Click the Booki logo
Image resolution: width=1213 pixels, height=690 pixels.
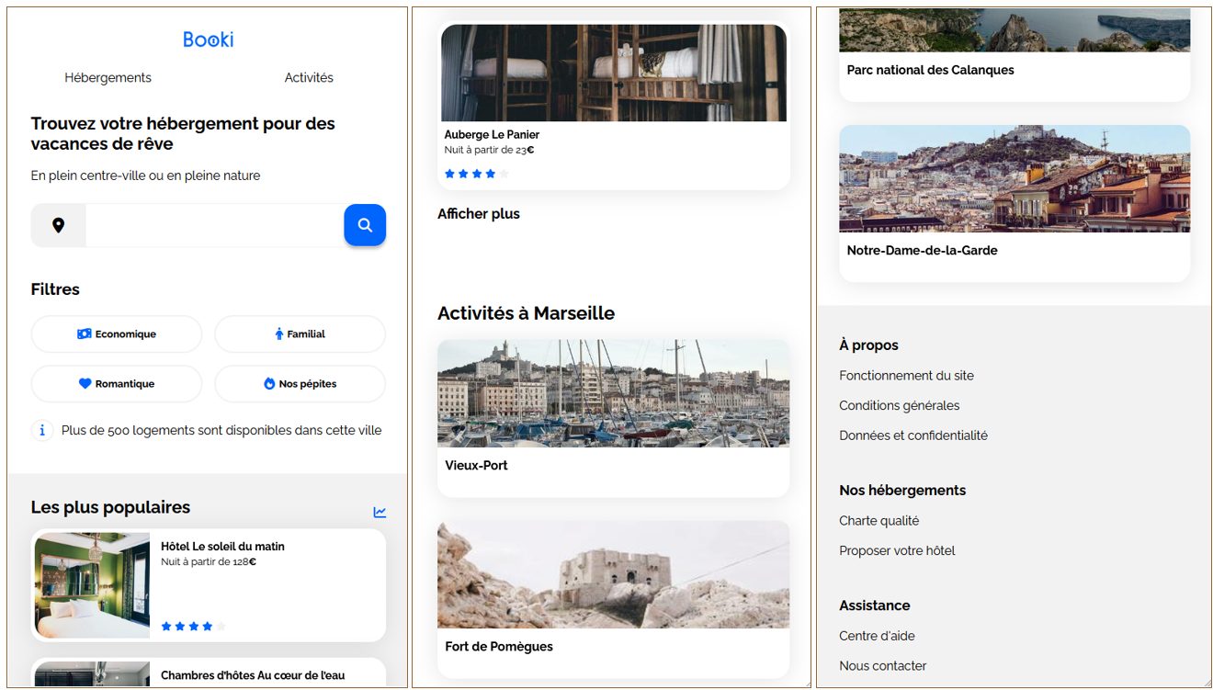pyautogui.click(x=208, y=40)
